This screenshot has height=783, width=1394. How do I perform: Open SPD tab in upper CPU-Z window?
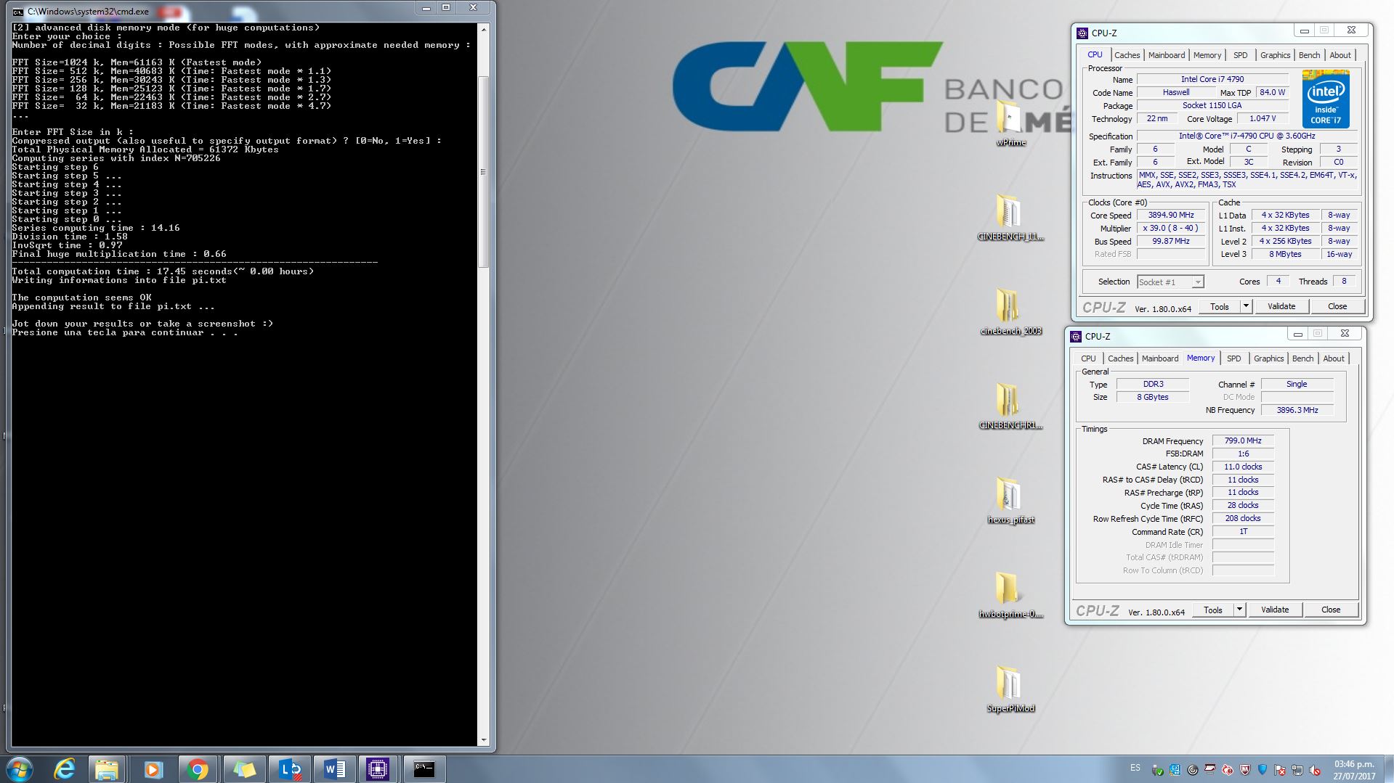1240,55
